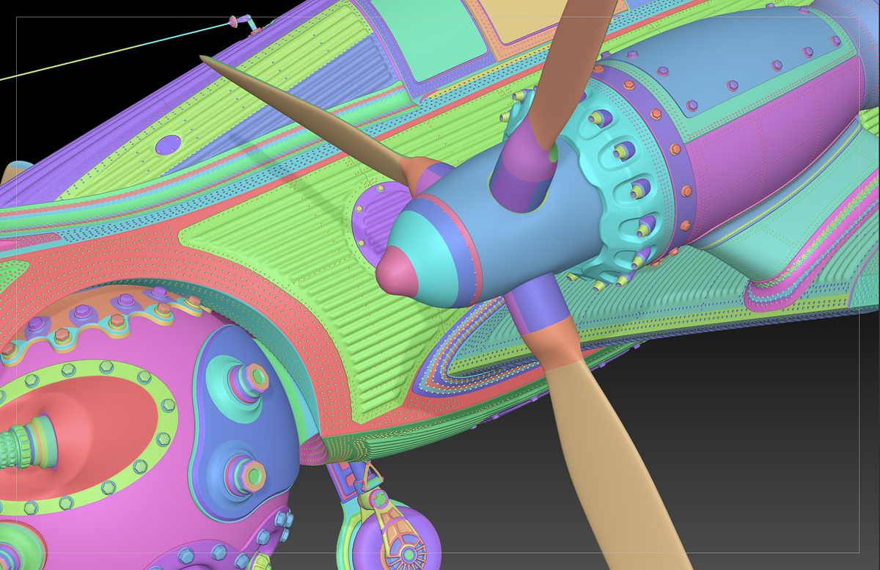Image resolution: width=880 pixels, height=570 pixels.
Task: Pick the purple oval hatch on the fuselage
Action: (x=169, y=144)
